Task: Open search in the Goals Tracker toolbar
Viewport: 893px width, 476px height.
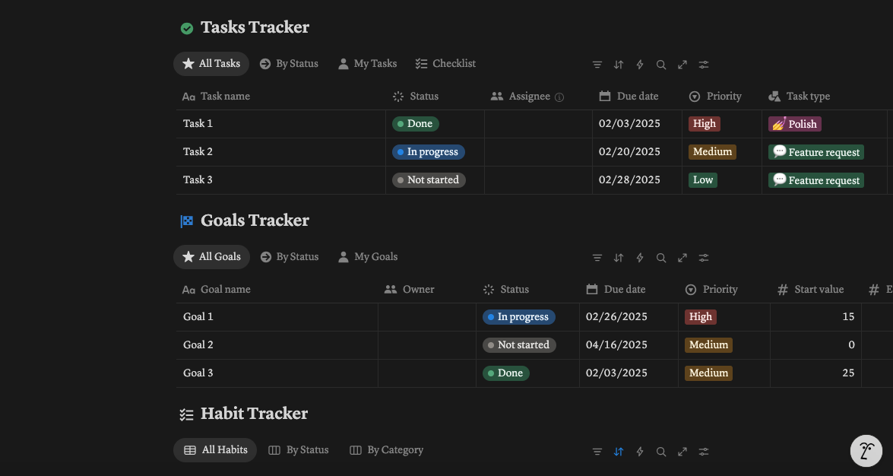Action: tap(661, 258)
